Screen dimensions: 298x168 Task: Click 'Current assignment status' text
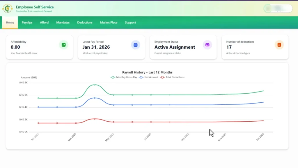click(168, 53)
